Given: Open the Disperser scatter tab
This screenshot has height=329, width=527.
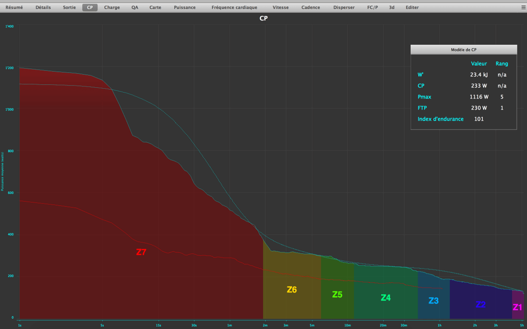Looking at the screenshot, I should (344, 7).
